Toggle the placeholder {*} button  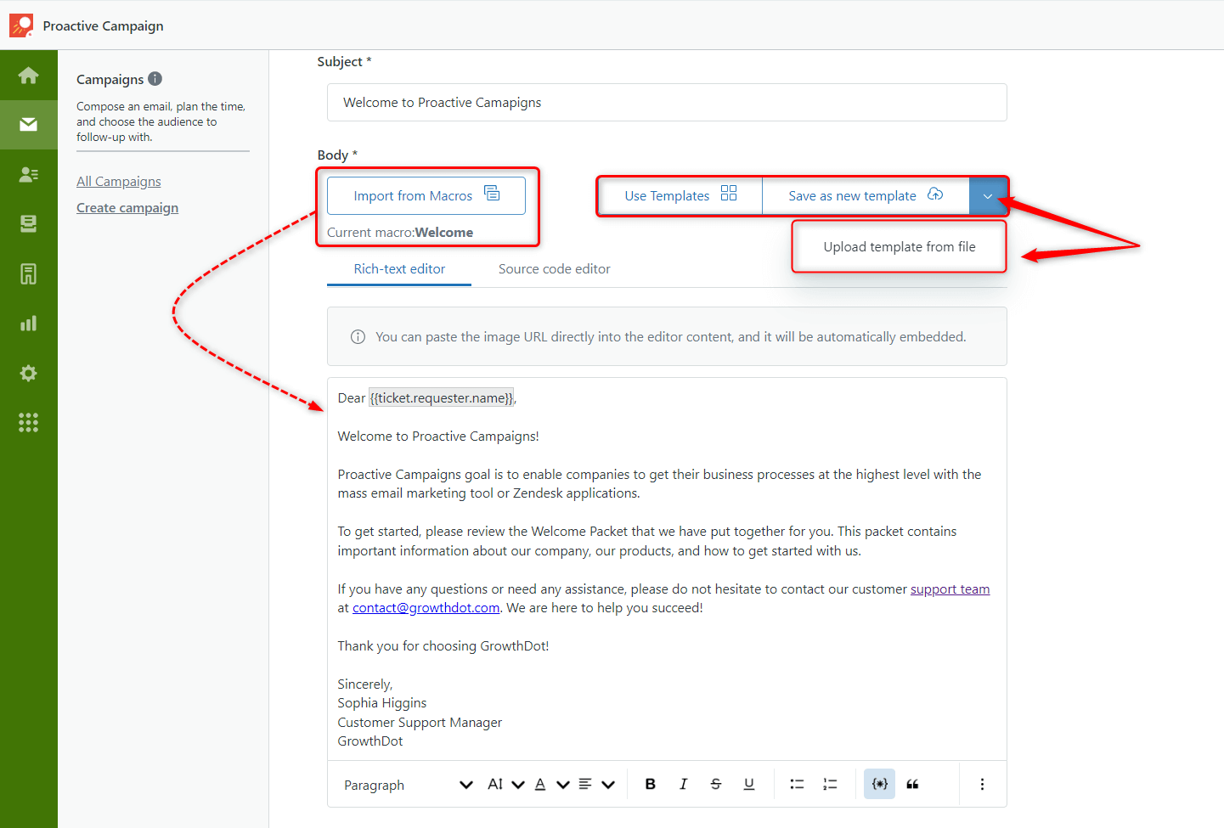pyautogui.click(x=880, y=784)
